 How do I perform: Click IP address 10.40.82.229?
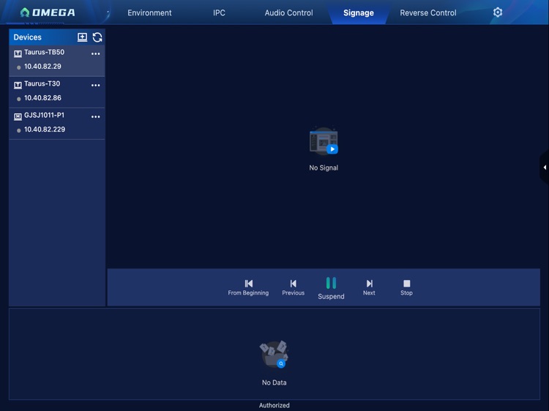pyautogui.click(x=45, y=129)
